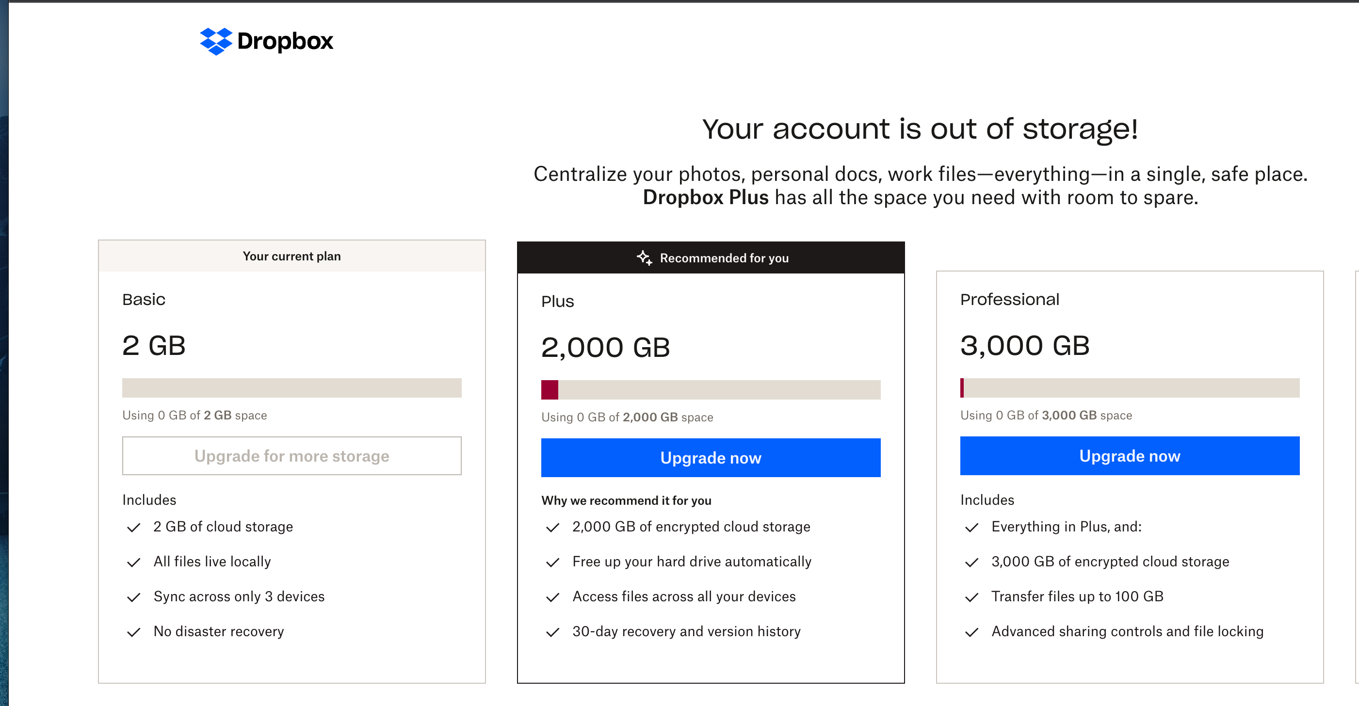Click the Professional plan storage usage bar

pyautogui.click(x=1130, y=387)
